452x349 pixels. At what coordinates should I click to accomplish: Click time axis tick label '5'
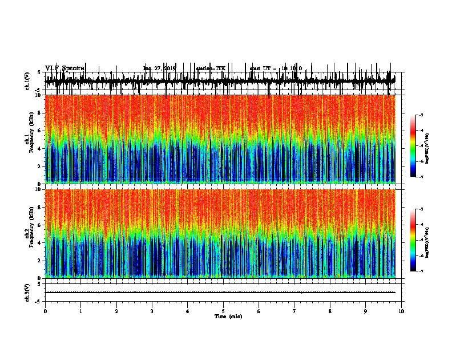coord(223,311)
